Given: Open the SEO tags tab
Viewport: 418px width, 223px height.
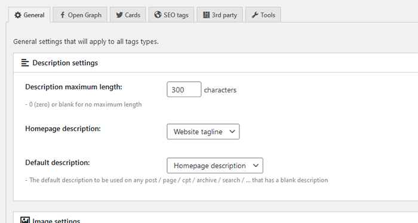Looking at the screenshot, I should (171, 15).
